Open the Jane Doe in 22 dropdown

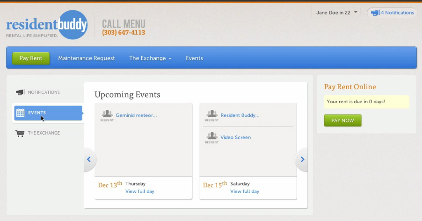click(x=336, y=13)
